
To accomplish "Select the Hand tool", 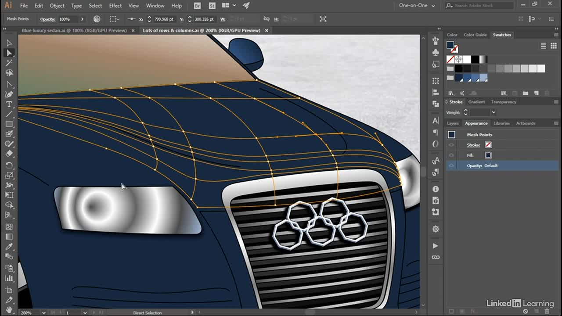I will (9, 310).
